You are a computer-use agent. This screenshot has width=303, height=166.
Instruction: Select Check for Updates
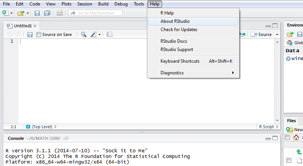[x=193, y=29]
